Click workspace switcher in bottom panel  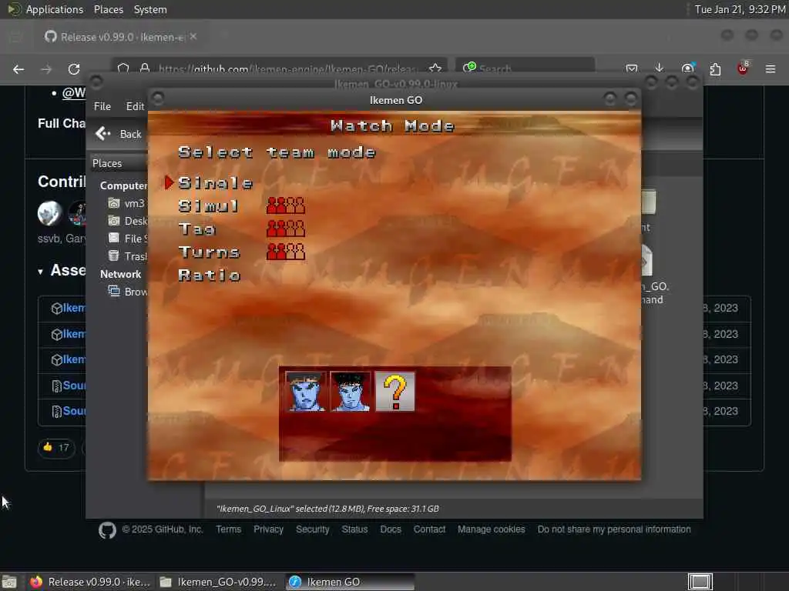pyautogui.click(x=700, y=582)
